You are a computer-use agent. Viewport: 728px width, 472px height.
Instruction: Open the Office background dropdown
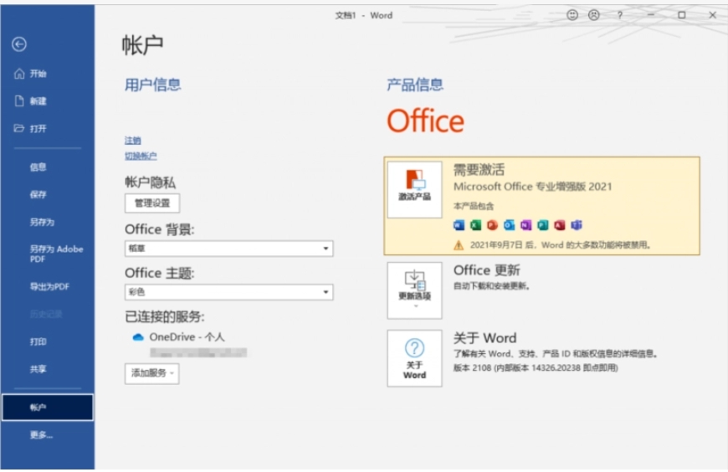click(229, 249)
